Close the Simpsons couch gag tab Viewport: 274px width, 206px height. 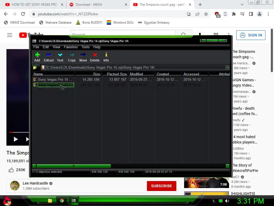click(190, 5)
